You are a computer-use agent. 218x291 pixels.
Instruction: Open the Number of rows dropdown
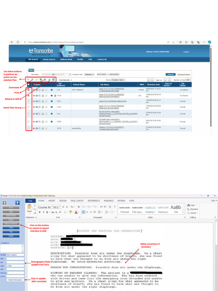[188, 80]
